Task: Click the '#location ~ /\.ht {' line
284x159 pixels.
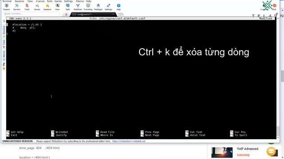Action: click(x=27, y=25)
